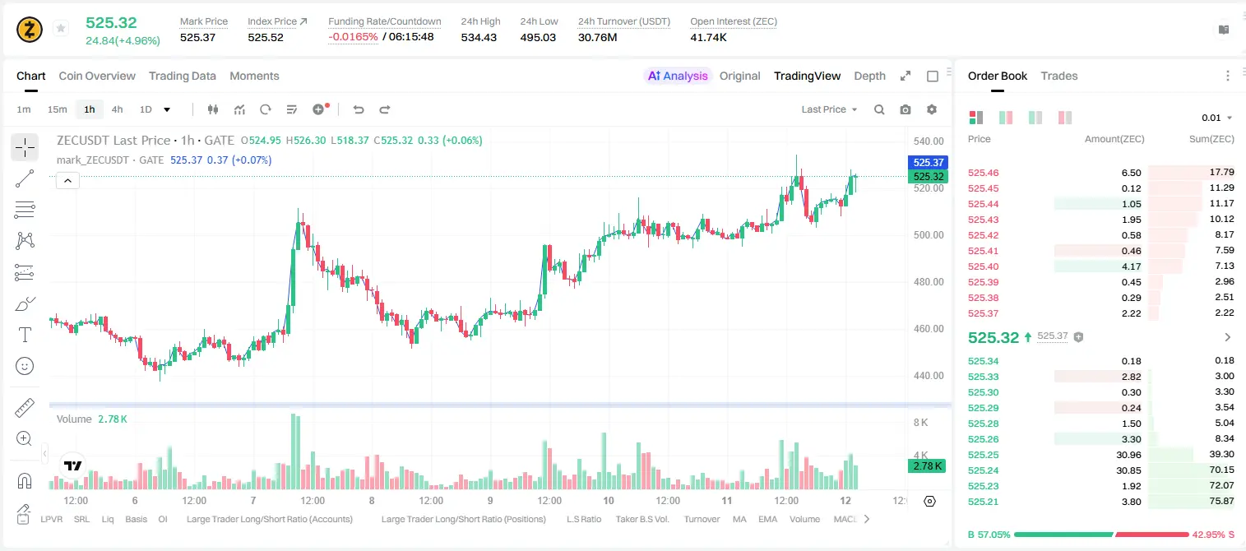Enable the magnet snap tool
Screen dimensions: 1246x551
click(25, 480)
